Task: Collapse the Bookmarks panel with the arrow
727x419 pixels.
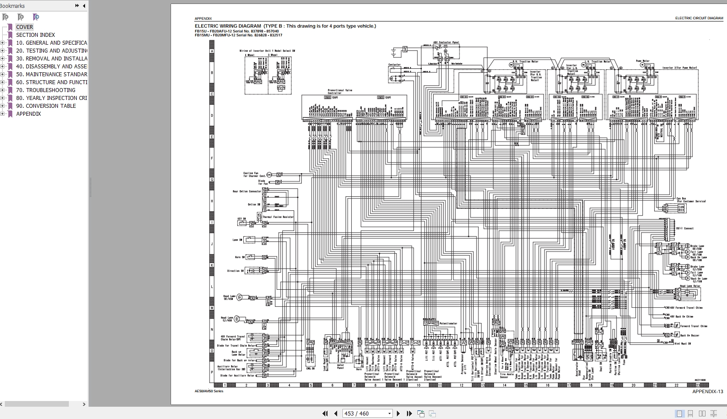Action: (84, 6)
